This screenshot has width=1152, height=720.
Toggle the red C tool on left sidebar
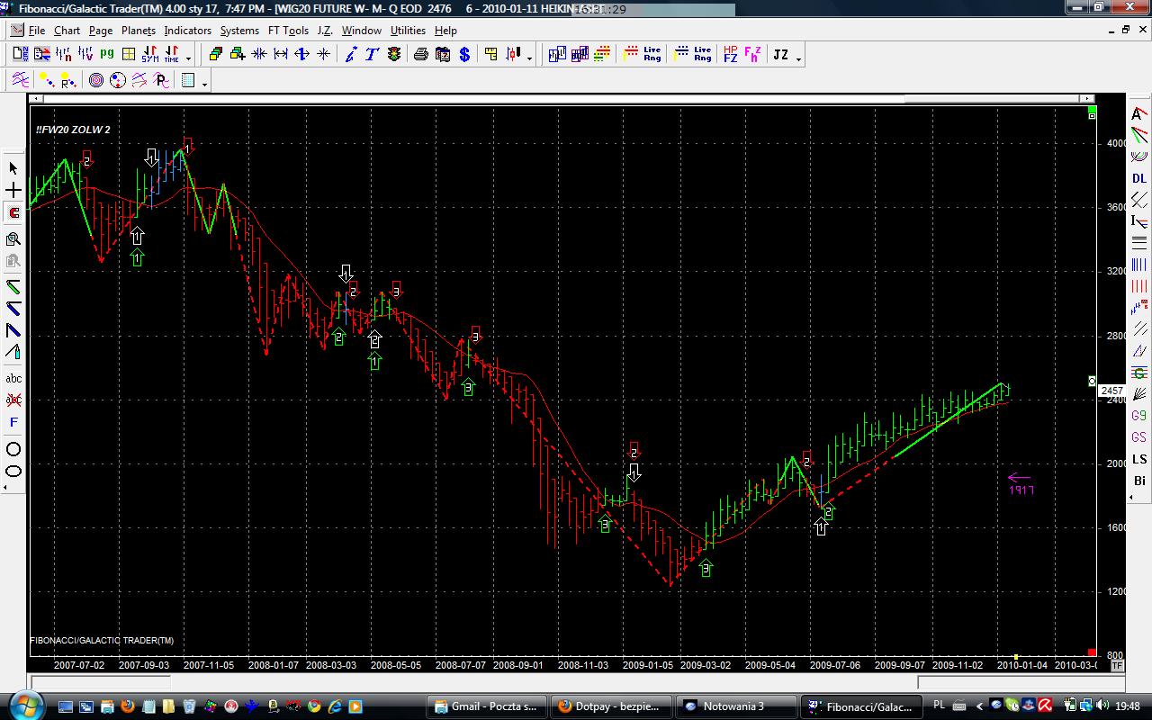click(13, 213)
